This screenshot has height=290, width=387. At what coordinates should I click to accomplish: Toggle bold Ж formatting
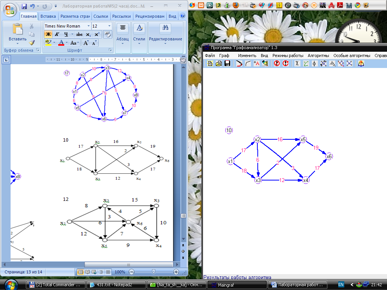(x=48, y=34)
